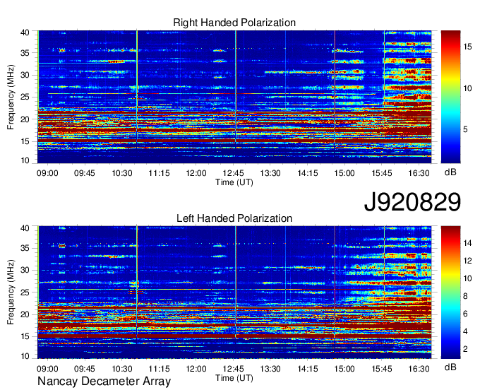The height and width of the screenshot is (390, 480).
Task: Click the 12:45 tick on Left Handed time axis
Action: [x=233, y=369]
